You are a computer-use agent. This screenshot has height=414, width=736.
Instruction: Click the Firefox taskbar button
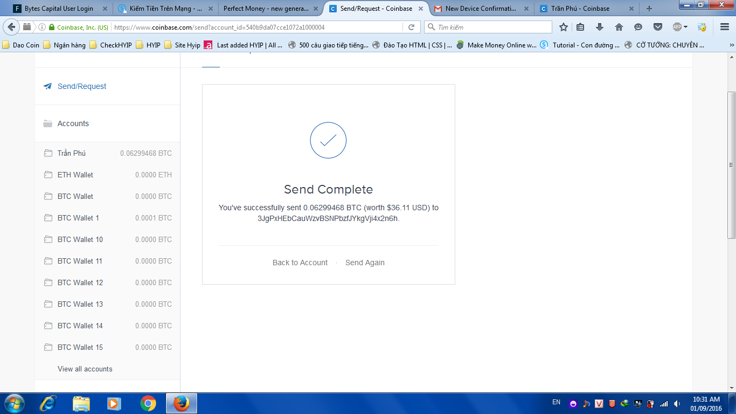(x=182, y=403)
